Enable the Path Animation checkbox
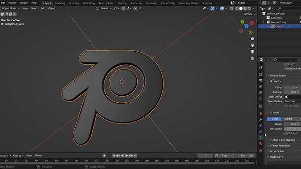Image resolution: width=301 pixels, height=169 pixels. (x=271, y=146)
